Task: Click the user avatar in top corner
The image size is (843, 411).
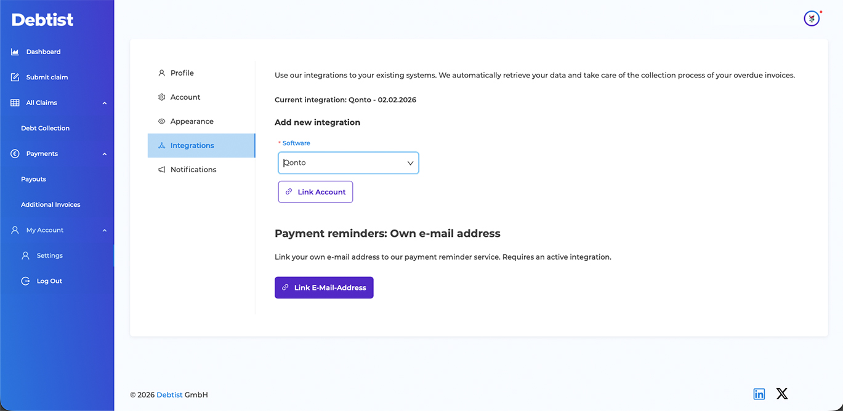Action: 812,18
